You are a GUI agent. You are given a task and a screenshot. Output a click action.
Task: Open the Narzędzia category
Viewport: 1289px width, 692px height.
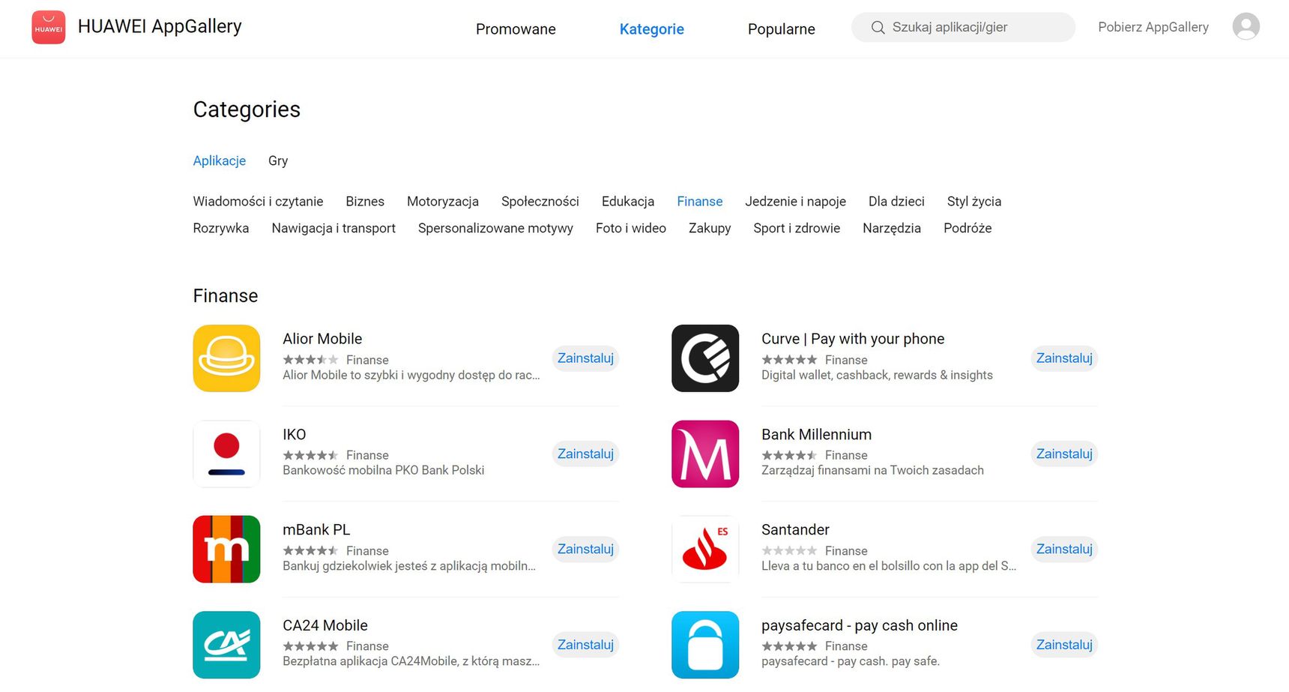pyautogui.click(x=892, y=228)
